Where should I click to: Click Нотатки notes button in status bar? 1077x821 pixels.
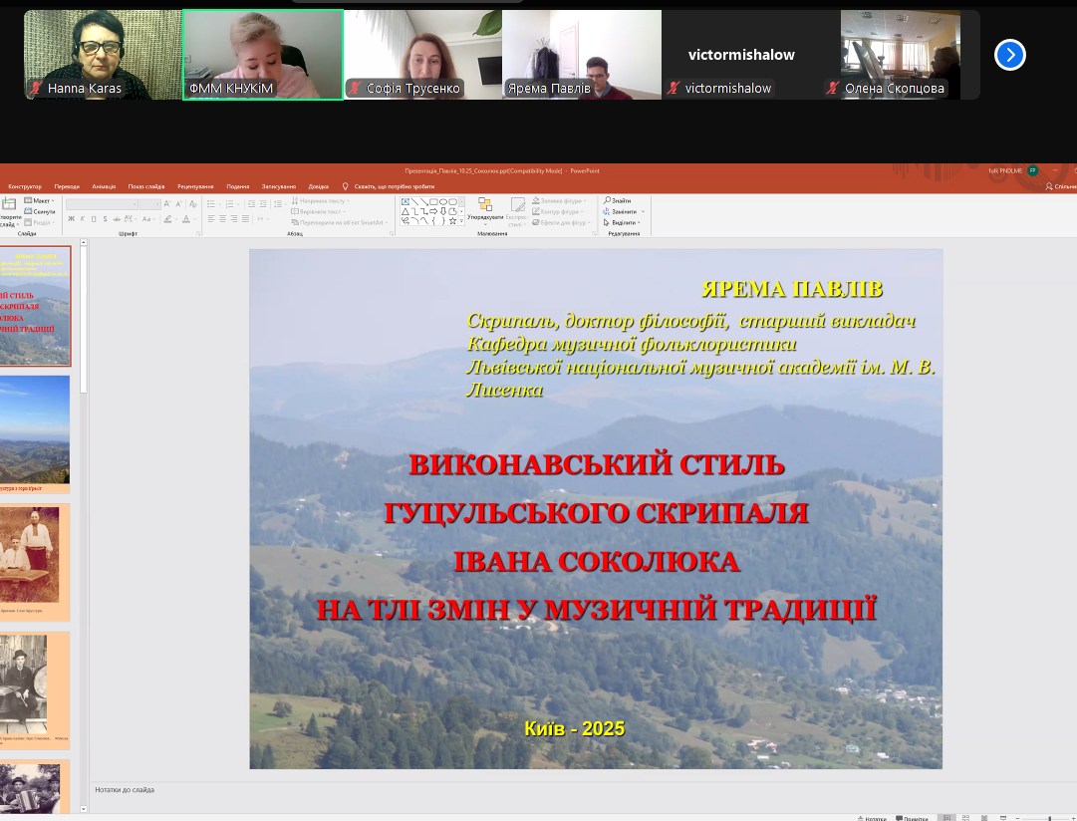point(872,818)
